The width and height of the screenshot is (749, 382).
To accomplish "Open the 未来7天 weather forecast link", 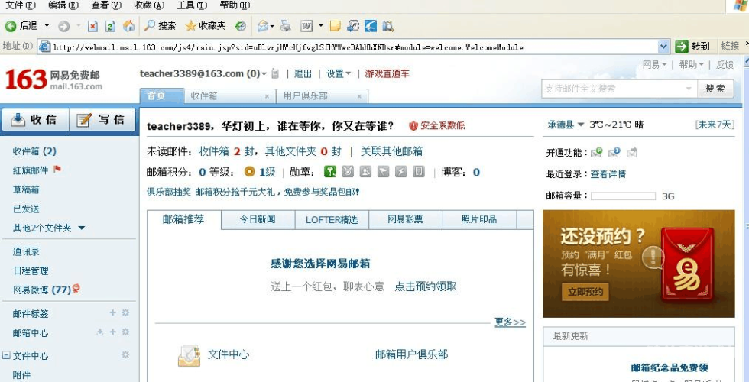I will [715, 125].
